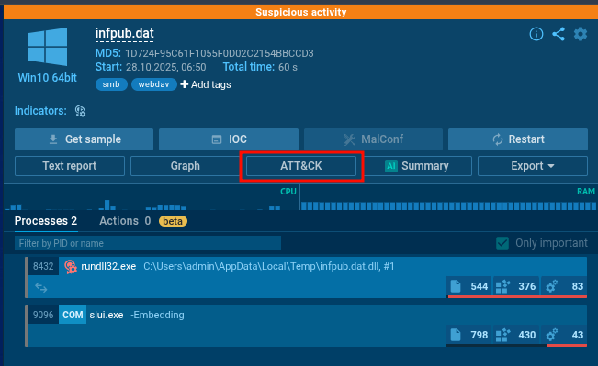598x366 pixels.
Task: Switch to Actions 0 tab
Action: [x=125, y=221]
